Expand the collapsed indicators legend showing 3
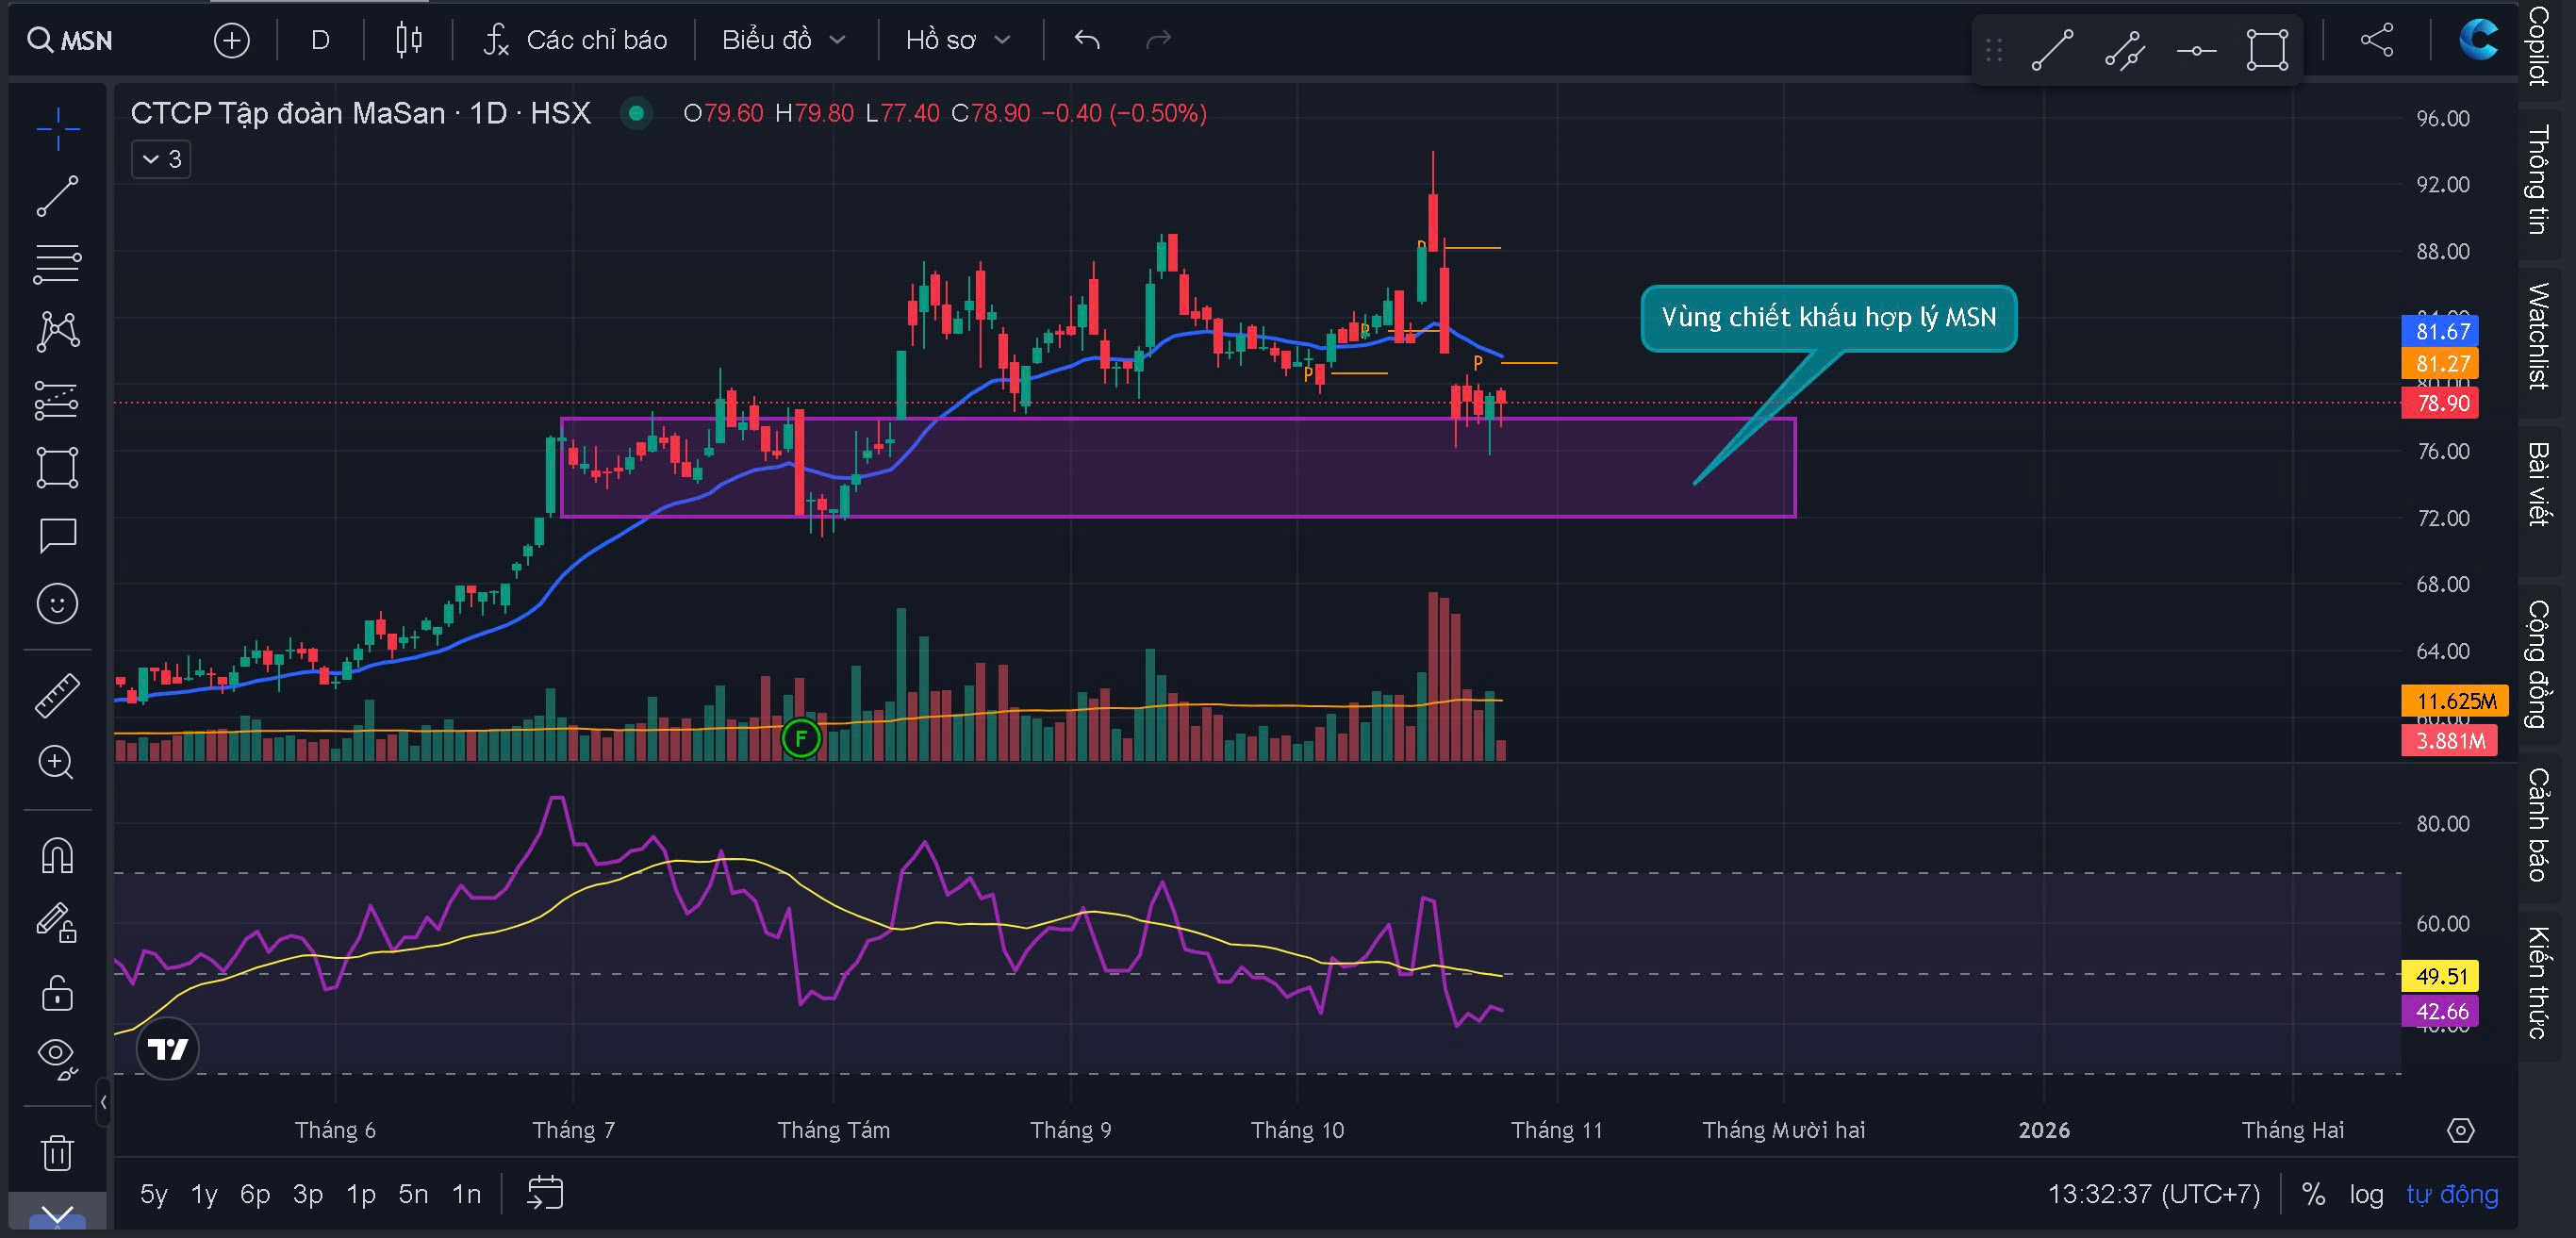 click(x=161, y=159)
